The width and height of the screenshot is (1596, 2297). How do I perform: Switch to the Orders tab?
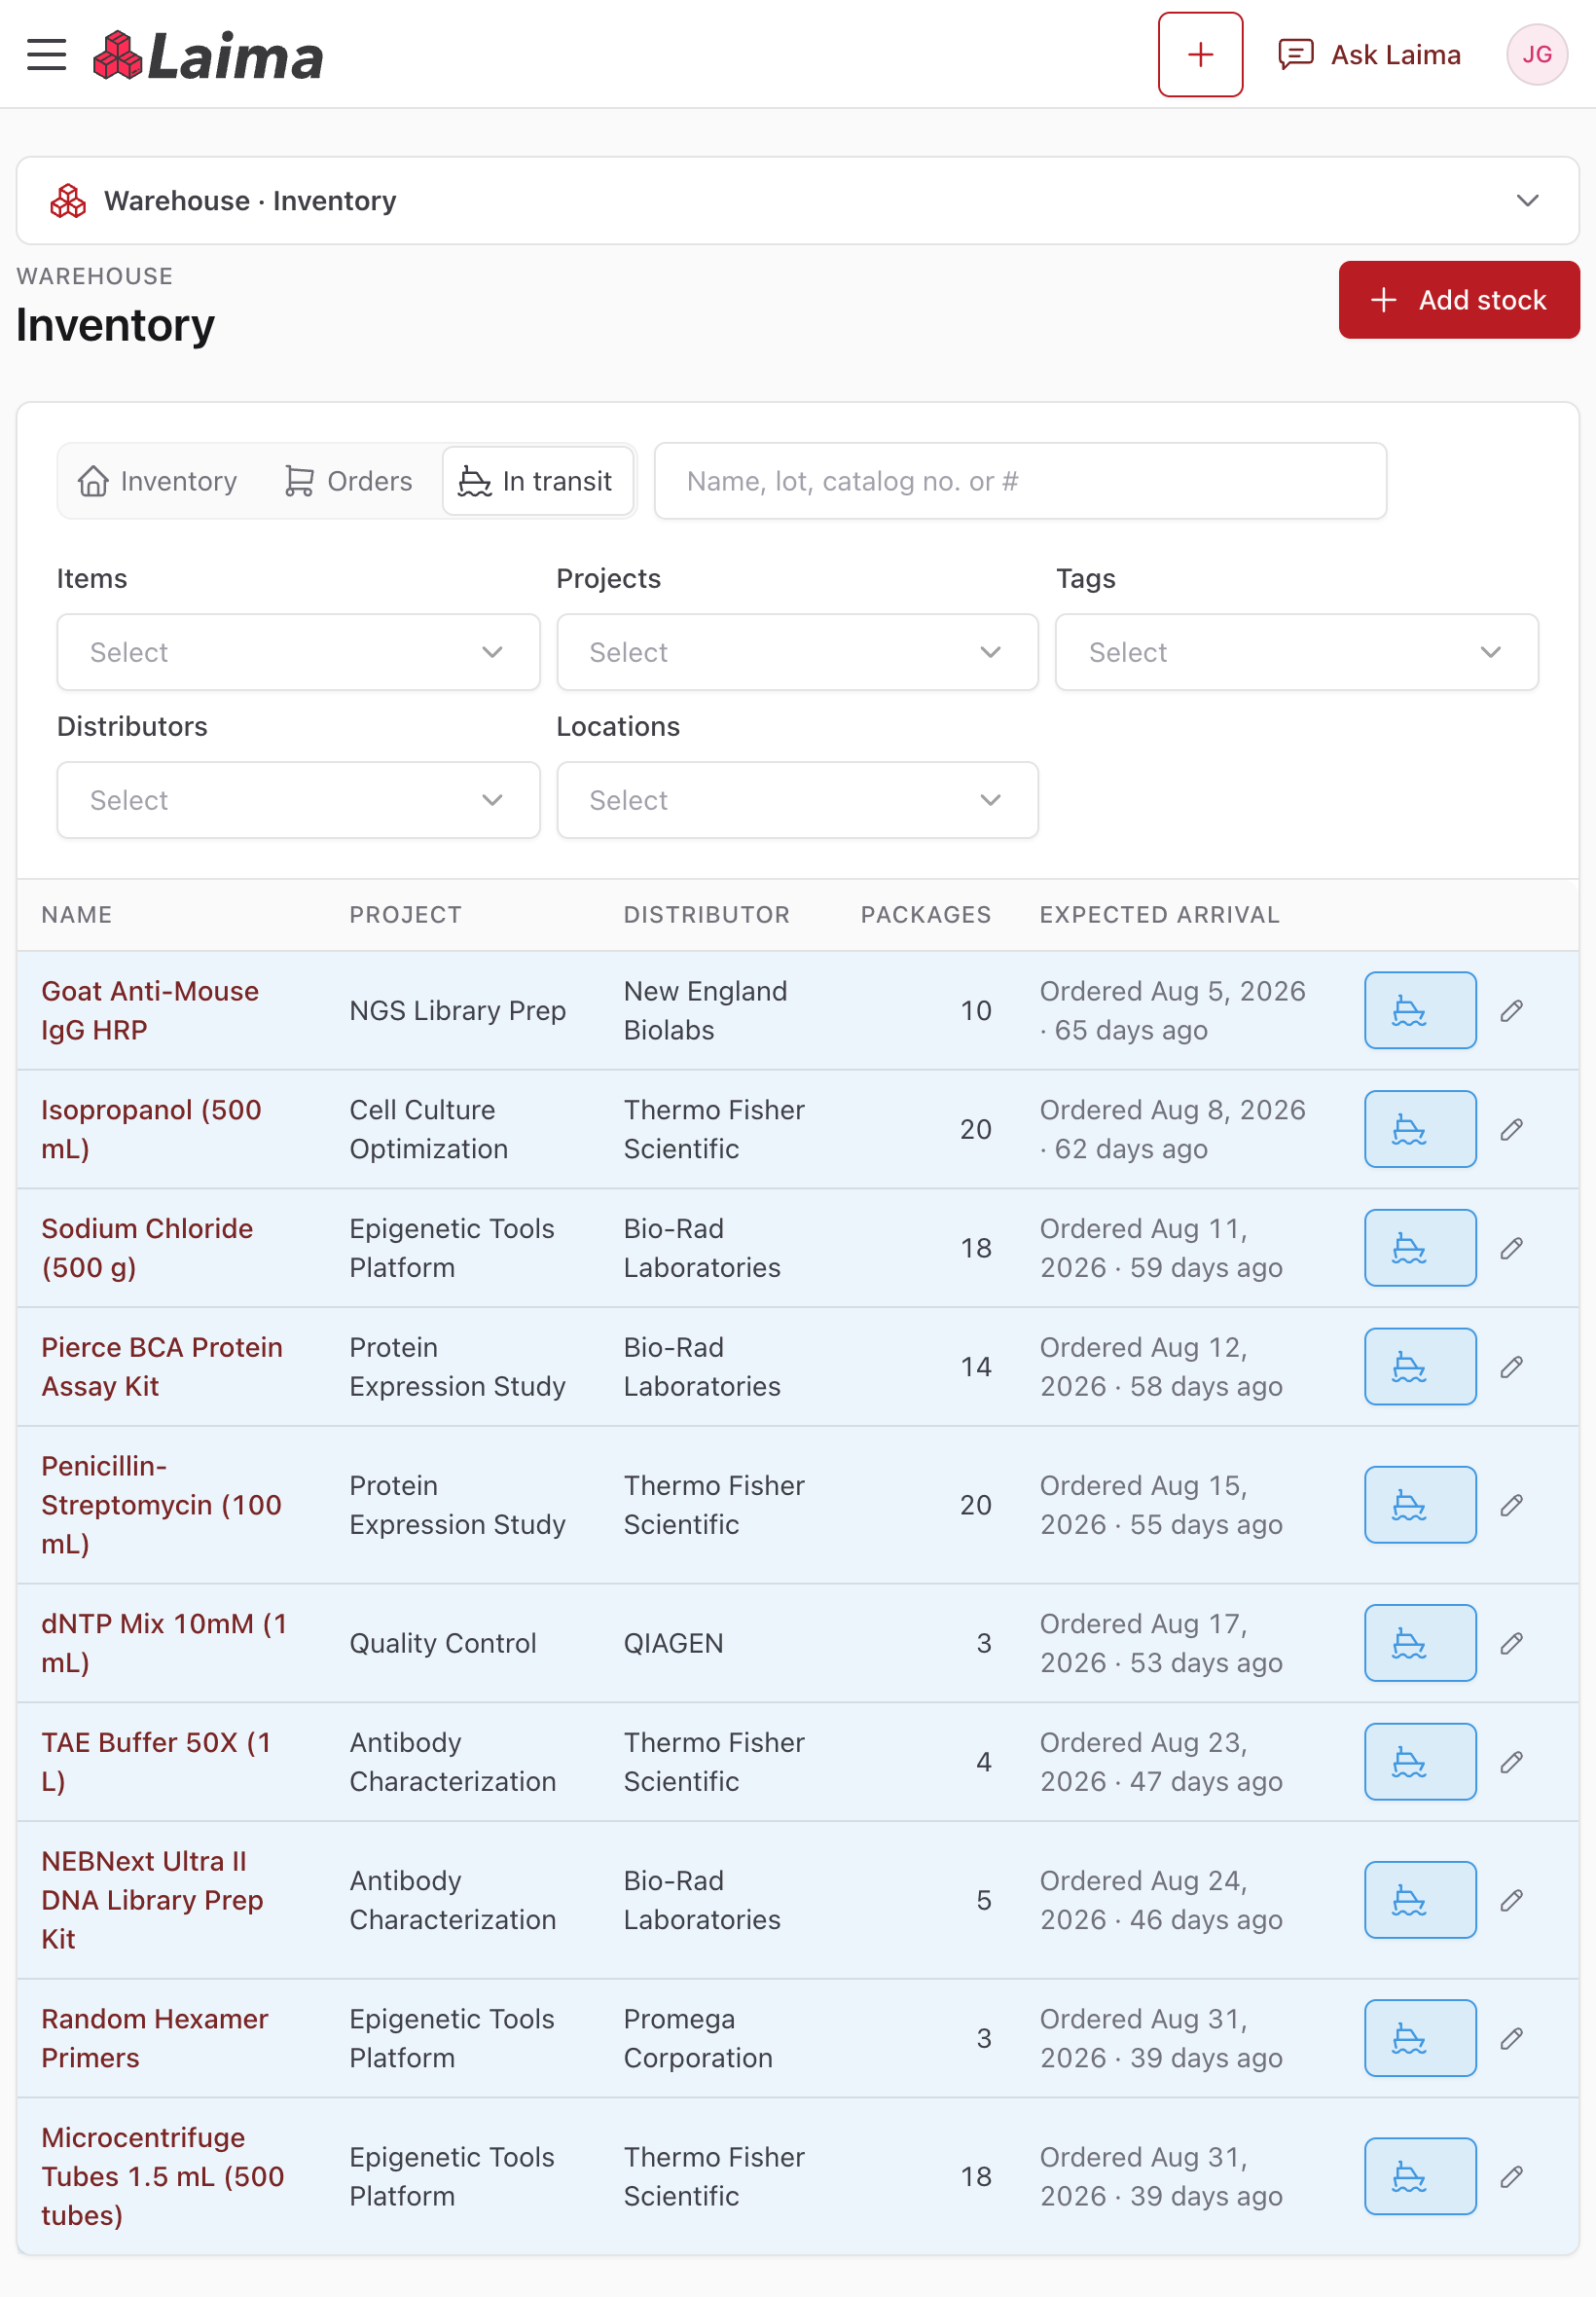348,481
